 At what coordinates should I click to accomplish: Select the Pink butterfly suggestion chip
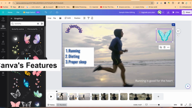pos(32,29)
